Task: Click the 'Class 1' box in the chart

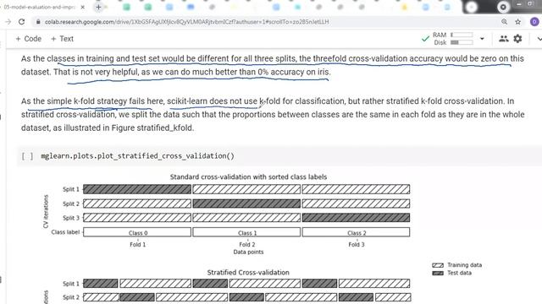Action: click(246, 232)
